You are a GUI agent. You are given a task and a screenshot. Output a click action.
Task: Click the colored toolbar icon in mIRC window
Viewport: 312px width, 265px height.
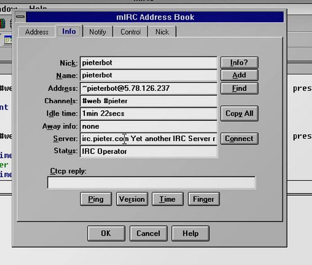(3, 24)
